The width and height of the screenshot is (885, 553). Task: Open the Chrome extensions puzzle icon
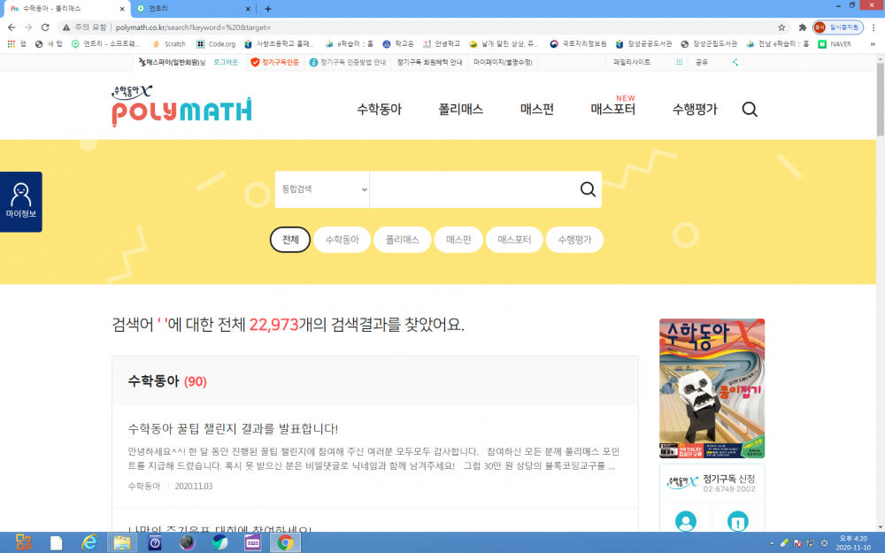[x=802, y=27]
